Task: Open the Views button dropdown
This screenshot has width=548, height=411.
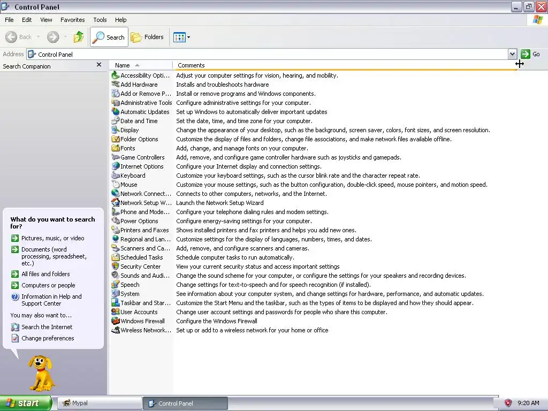Action: click(189, 37)
